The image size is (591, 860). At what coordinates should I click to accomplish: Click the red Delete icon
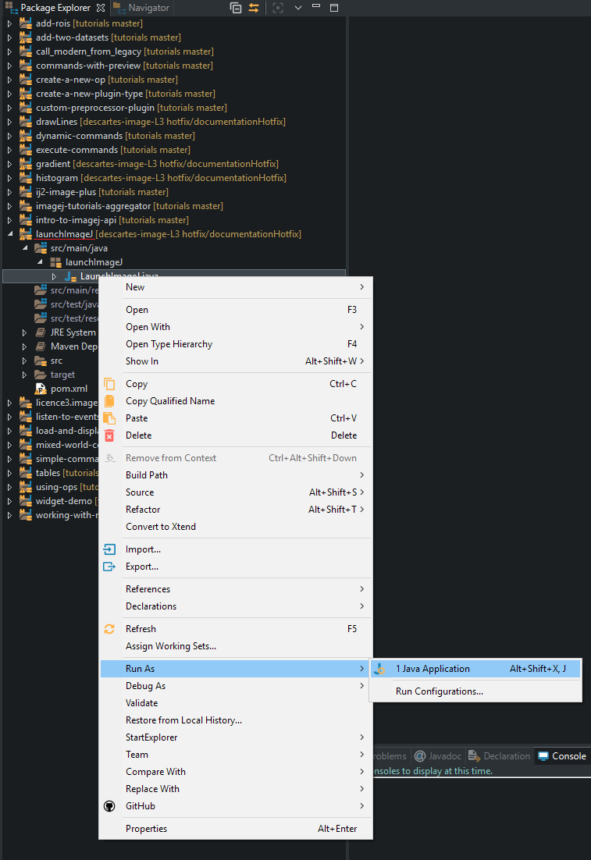point(109,435)
